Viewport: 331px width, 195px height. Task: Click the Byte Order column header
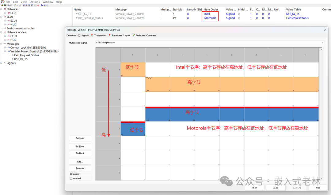pyautogui.click(x=211, y=9)
